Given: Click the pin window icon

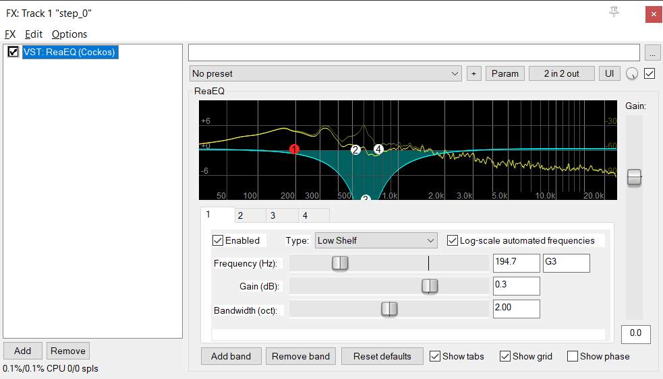Looking at the screenshot, I should coord(614,13).
